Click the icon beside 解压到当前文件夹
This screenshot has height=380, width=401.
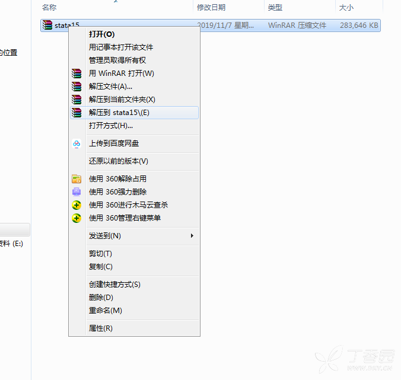[76, 100]
